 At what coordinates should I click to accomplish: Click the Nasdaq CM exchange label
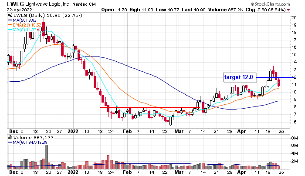(x=84, y=4)
